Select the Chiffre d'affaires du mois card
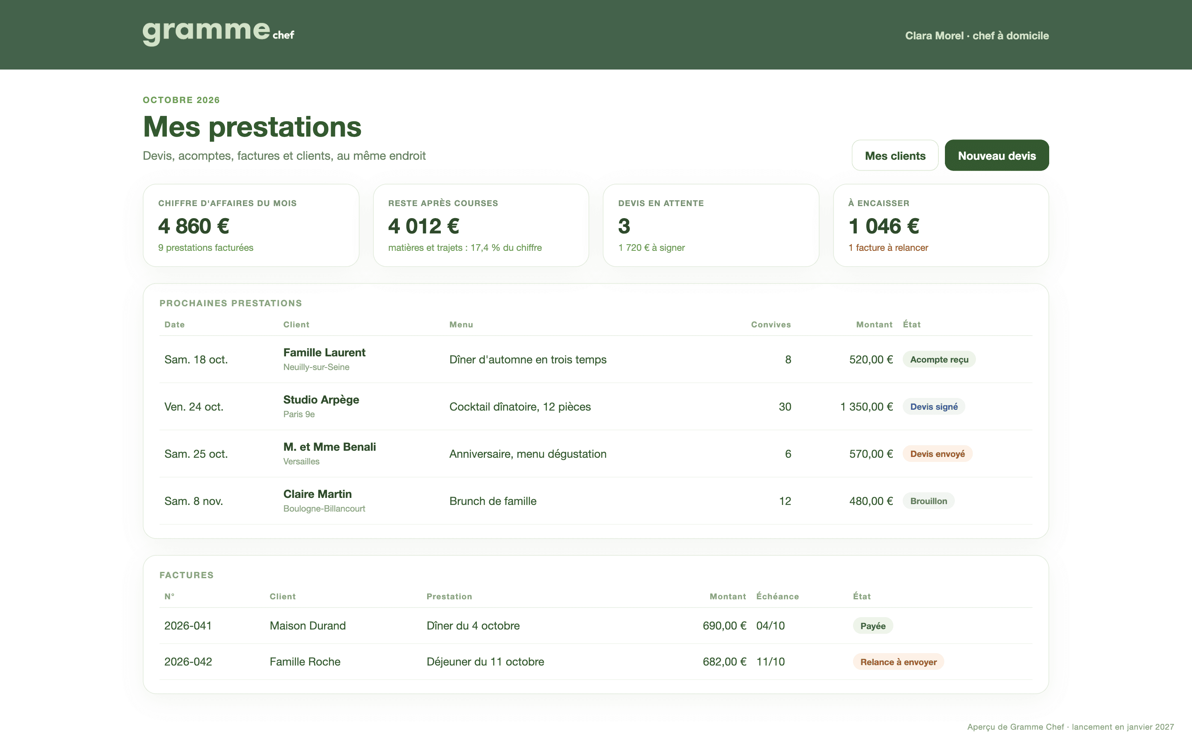Viewport: 1192px width, 745px height. [x=251, y=225]
